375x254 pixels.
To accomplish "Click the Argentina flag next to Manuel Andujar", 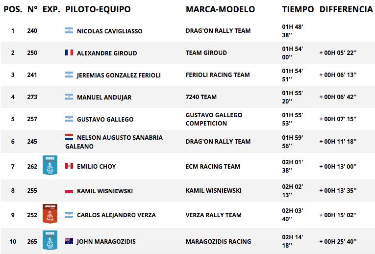I will (x=69, y=97).
